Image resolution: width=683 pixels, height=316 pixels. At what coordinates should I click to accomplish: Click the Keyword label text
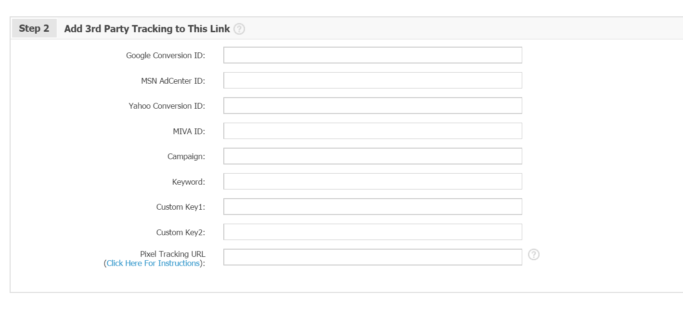click(188, 182)
